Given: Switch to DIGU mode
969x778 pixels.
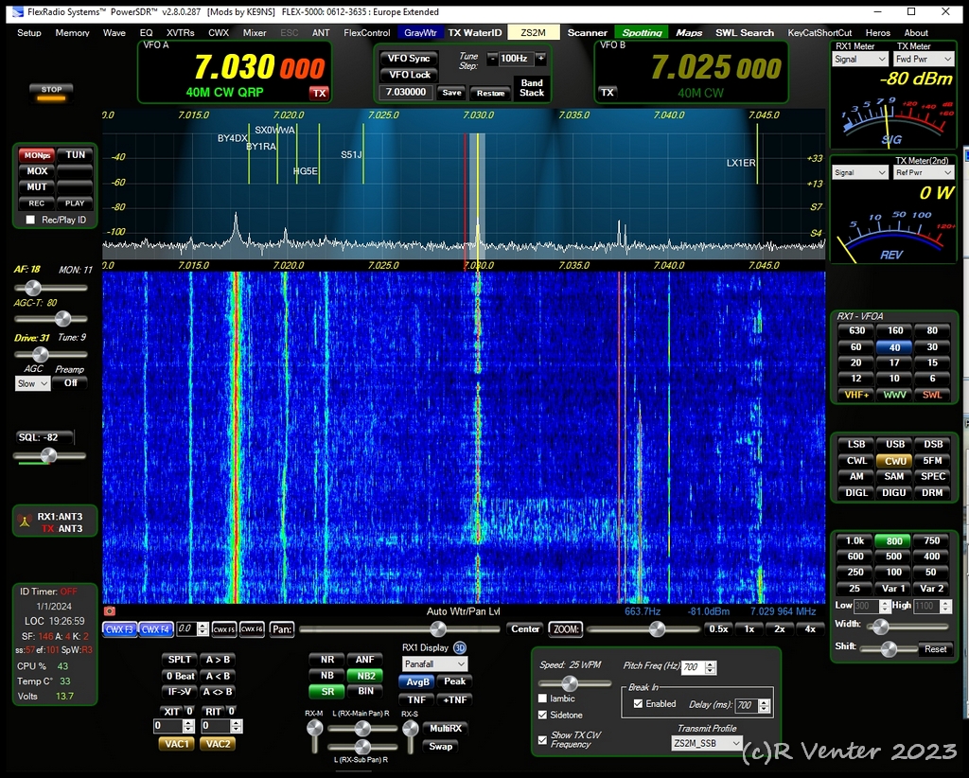Looking at the screenshot, I should click(894, 492).
